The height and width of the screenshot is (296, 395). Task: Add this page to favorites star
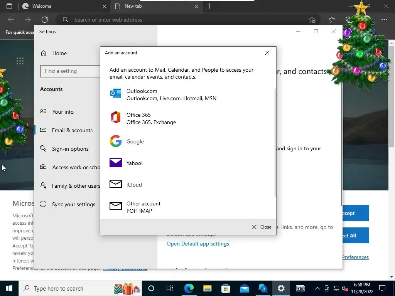click(x=312, y=20)
